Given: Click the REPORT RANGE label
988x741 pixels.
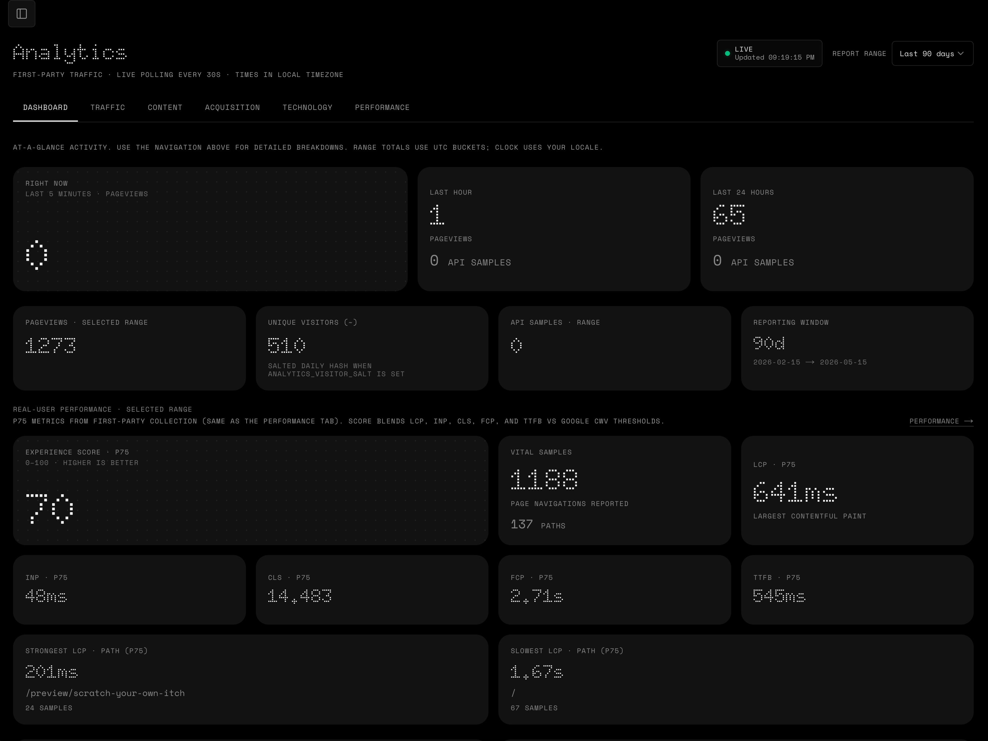Looking at the screenshot, I should pyautogui.click(x=859, y=54).
